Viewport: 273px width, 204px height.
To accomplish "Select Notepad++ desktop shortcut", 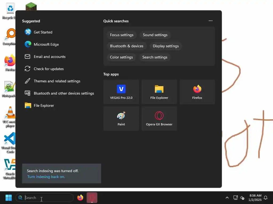I will [x=9, y=89].
